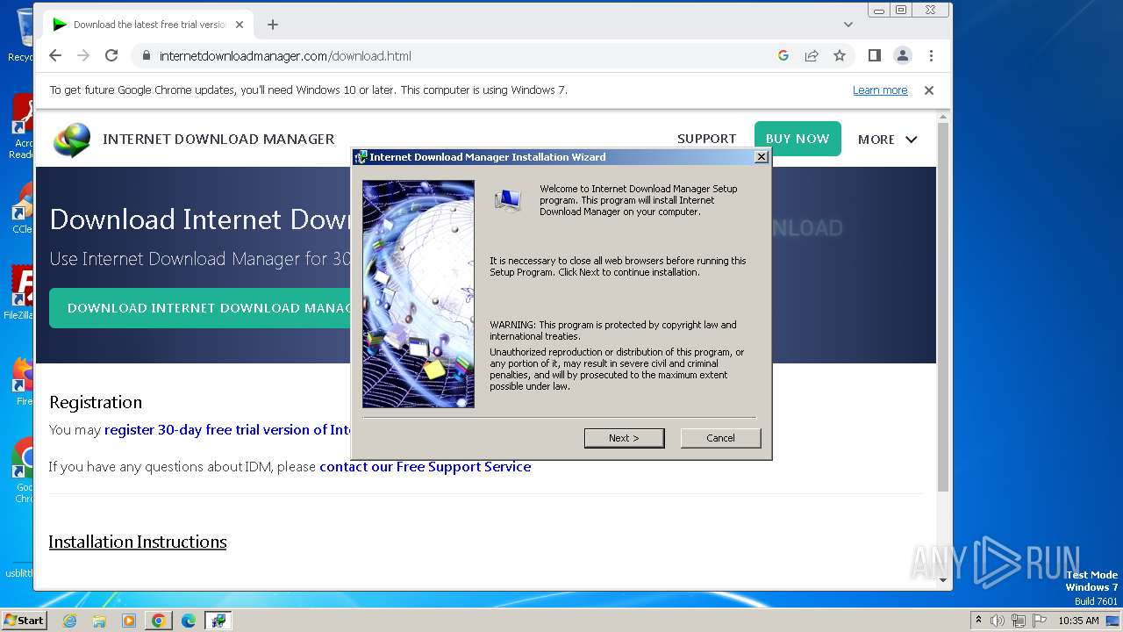Go forward in Chrome
The image size is (1123, 632).
coord(83,55)
